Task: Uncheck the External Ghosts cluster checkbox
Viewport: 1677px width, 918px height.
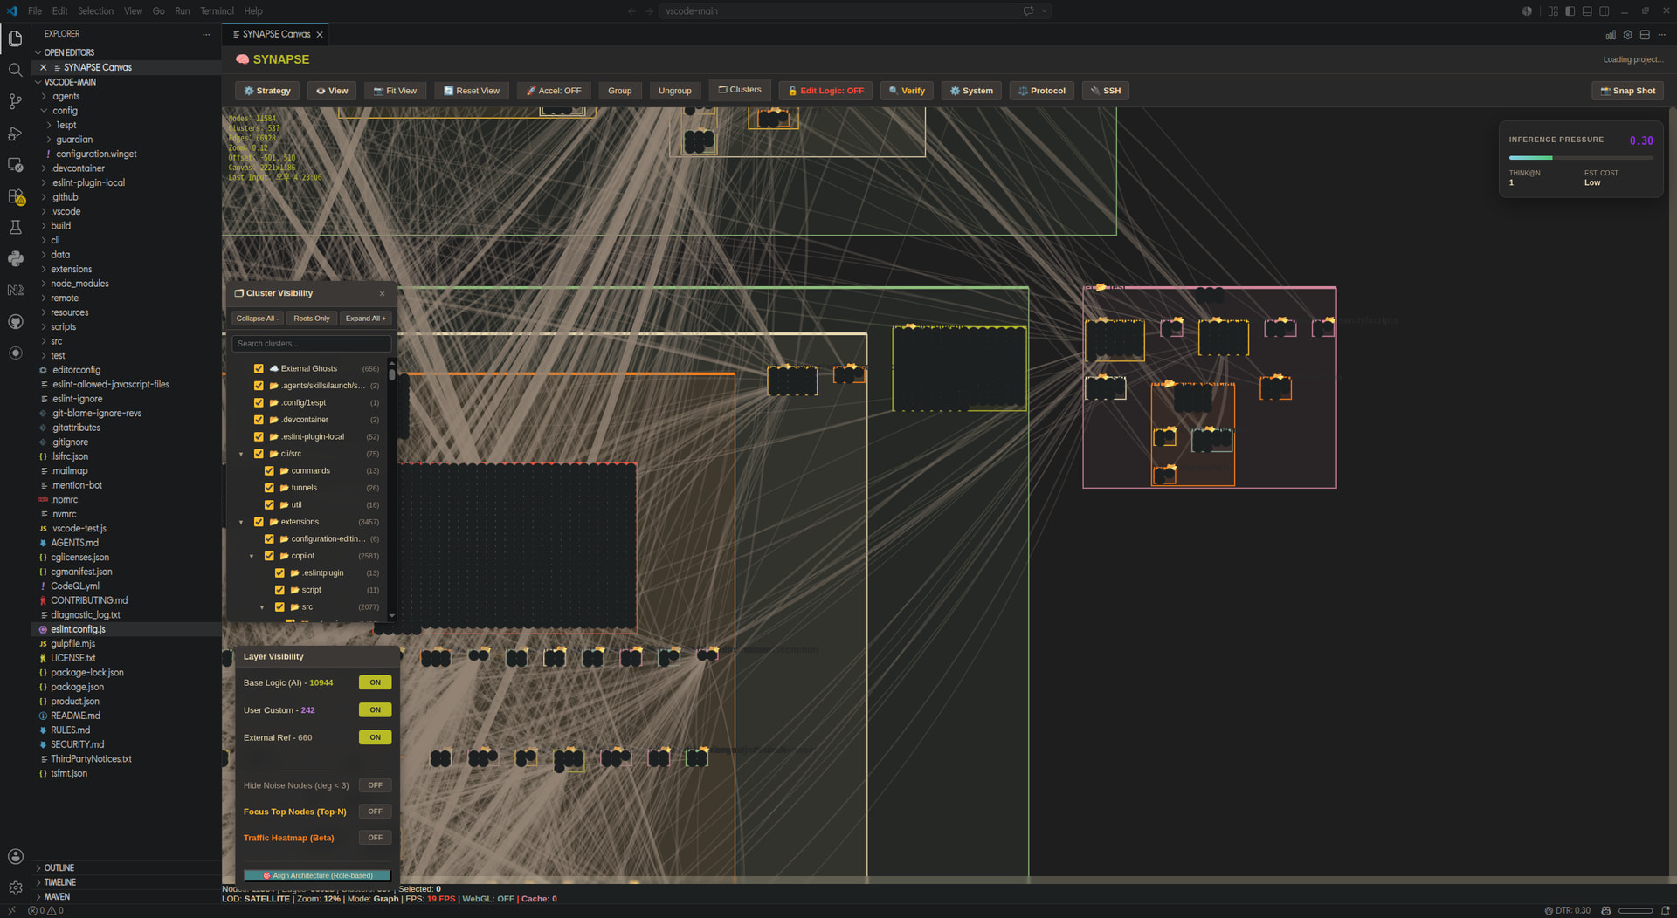Action: (x=259, y=368)
